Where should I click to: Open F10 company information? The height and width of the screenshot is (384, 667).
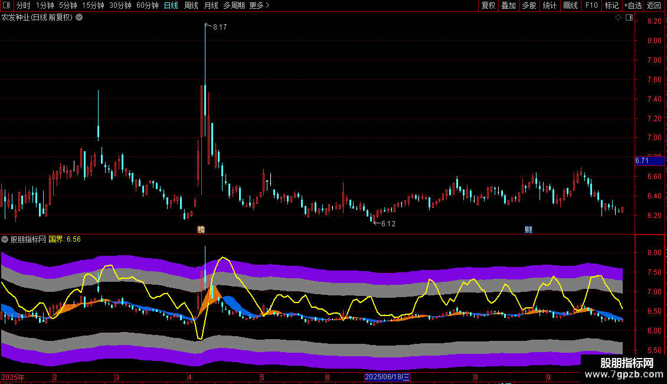[591, 5]
